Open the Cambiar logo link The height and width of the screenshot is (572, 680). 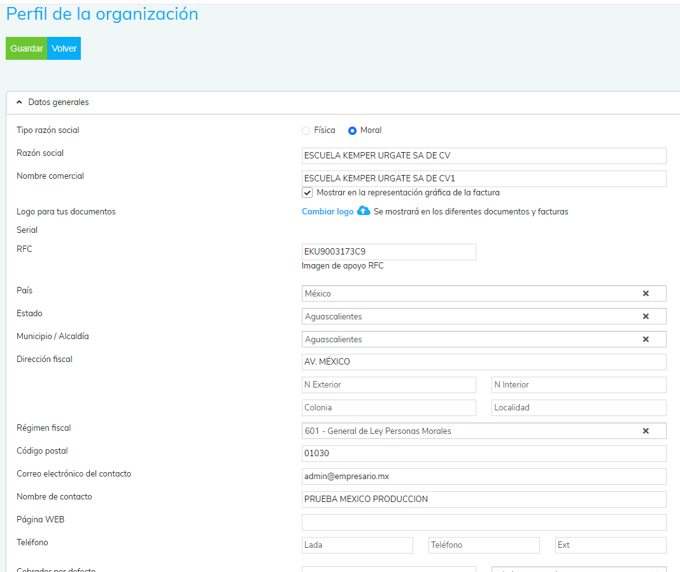click(x=327, y=212)
